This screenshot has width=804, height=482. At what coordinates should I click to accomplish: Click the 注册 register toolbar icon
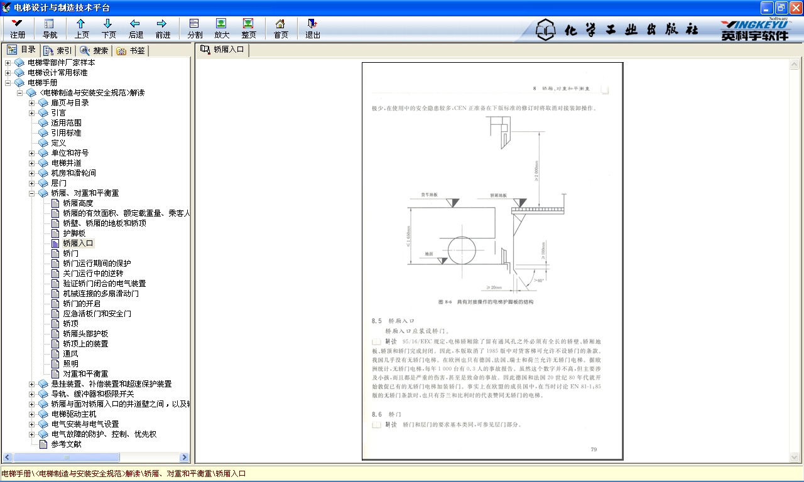click(x=18, y=24)
